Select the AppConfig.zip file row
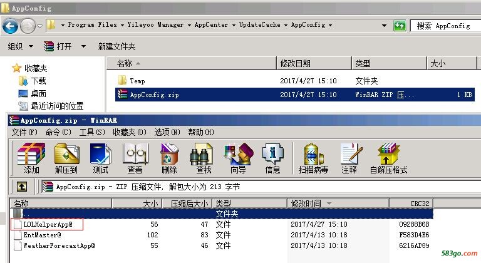The width and height of the screenshot is (481, 263). (x=295, y=95)
